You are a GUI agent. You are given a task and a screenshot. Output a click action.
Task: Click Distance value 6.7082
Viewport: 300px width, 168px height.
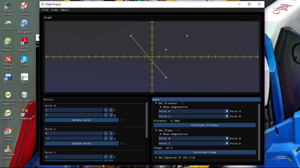[175, 121]
